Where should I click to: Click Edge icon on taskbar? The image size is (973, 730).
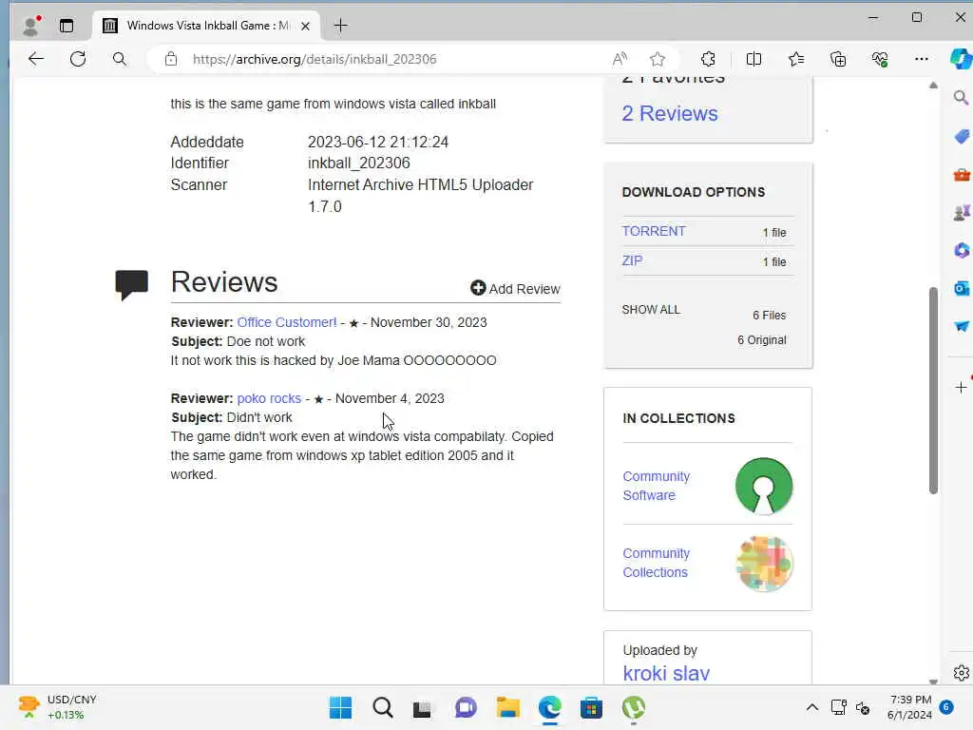click(x=550, y=707)
